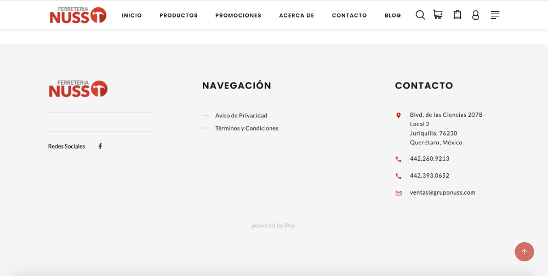The image size is (548, 276).
Task: Navigate to the Contacto menu item
Action: pos(349,15)
